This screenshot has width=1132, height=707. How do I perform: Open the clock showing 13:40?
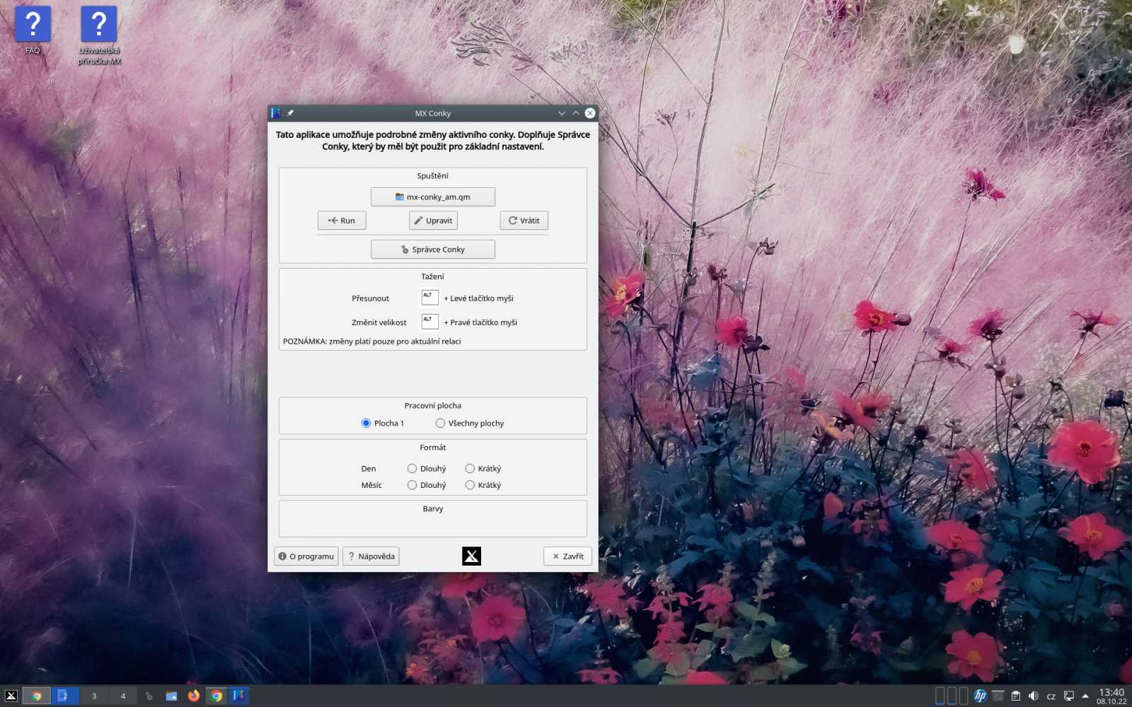1111,696
